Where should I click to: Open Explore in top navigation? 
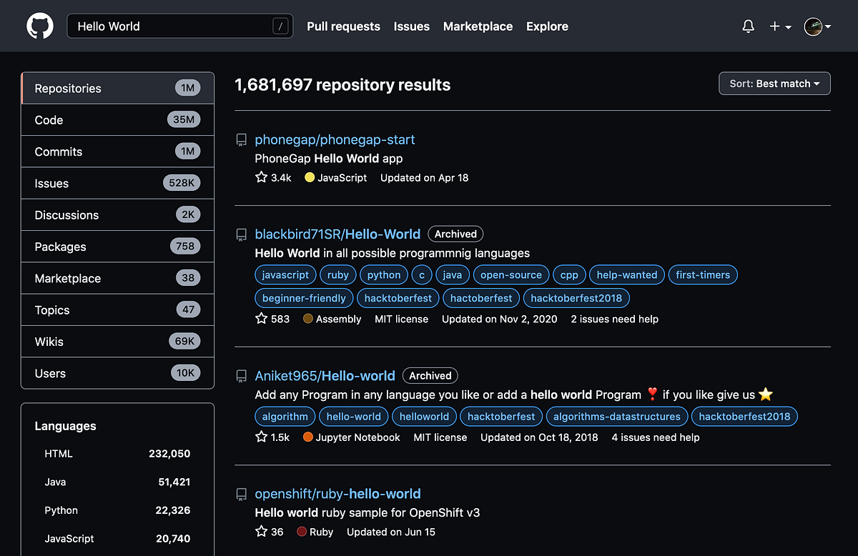pyautogui.click(x=547, y=26)
